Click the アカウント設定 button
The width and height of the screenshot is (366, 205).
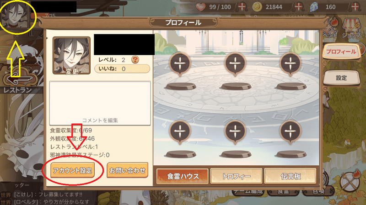73,170
